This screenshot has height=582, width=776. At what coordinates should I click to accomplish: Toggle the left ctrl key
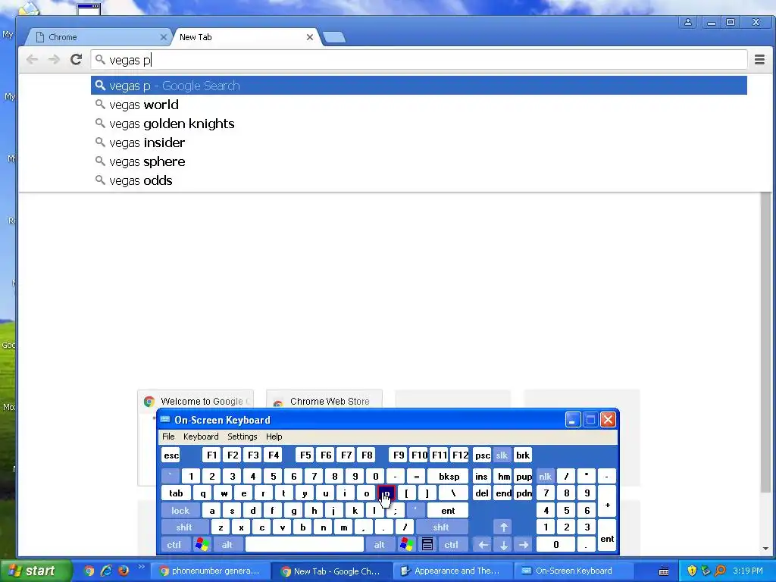(174, 545)
